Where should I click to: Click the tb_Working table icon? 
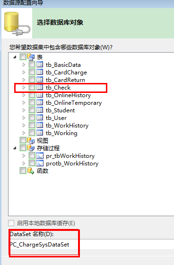[x=40, y=133]
